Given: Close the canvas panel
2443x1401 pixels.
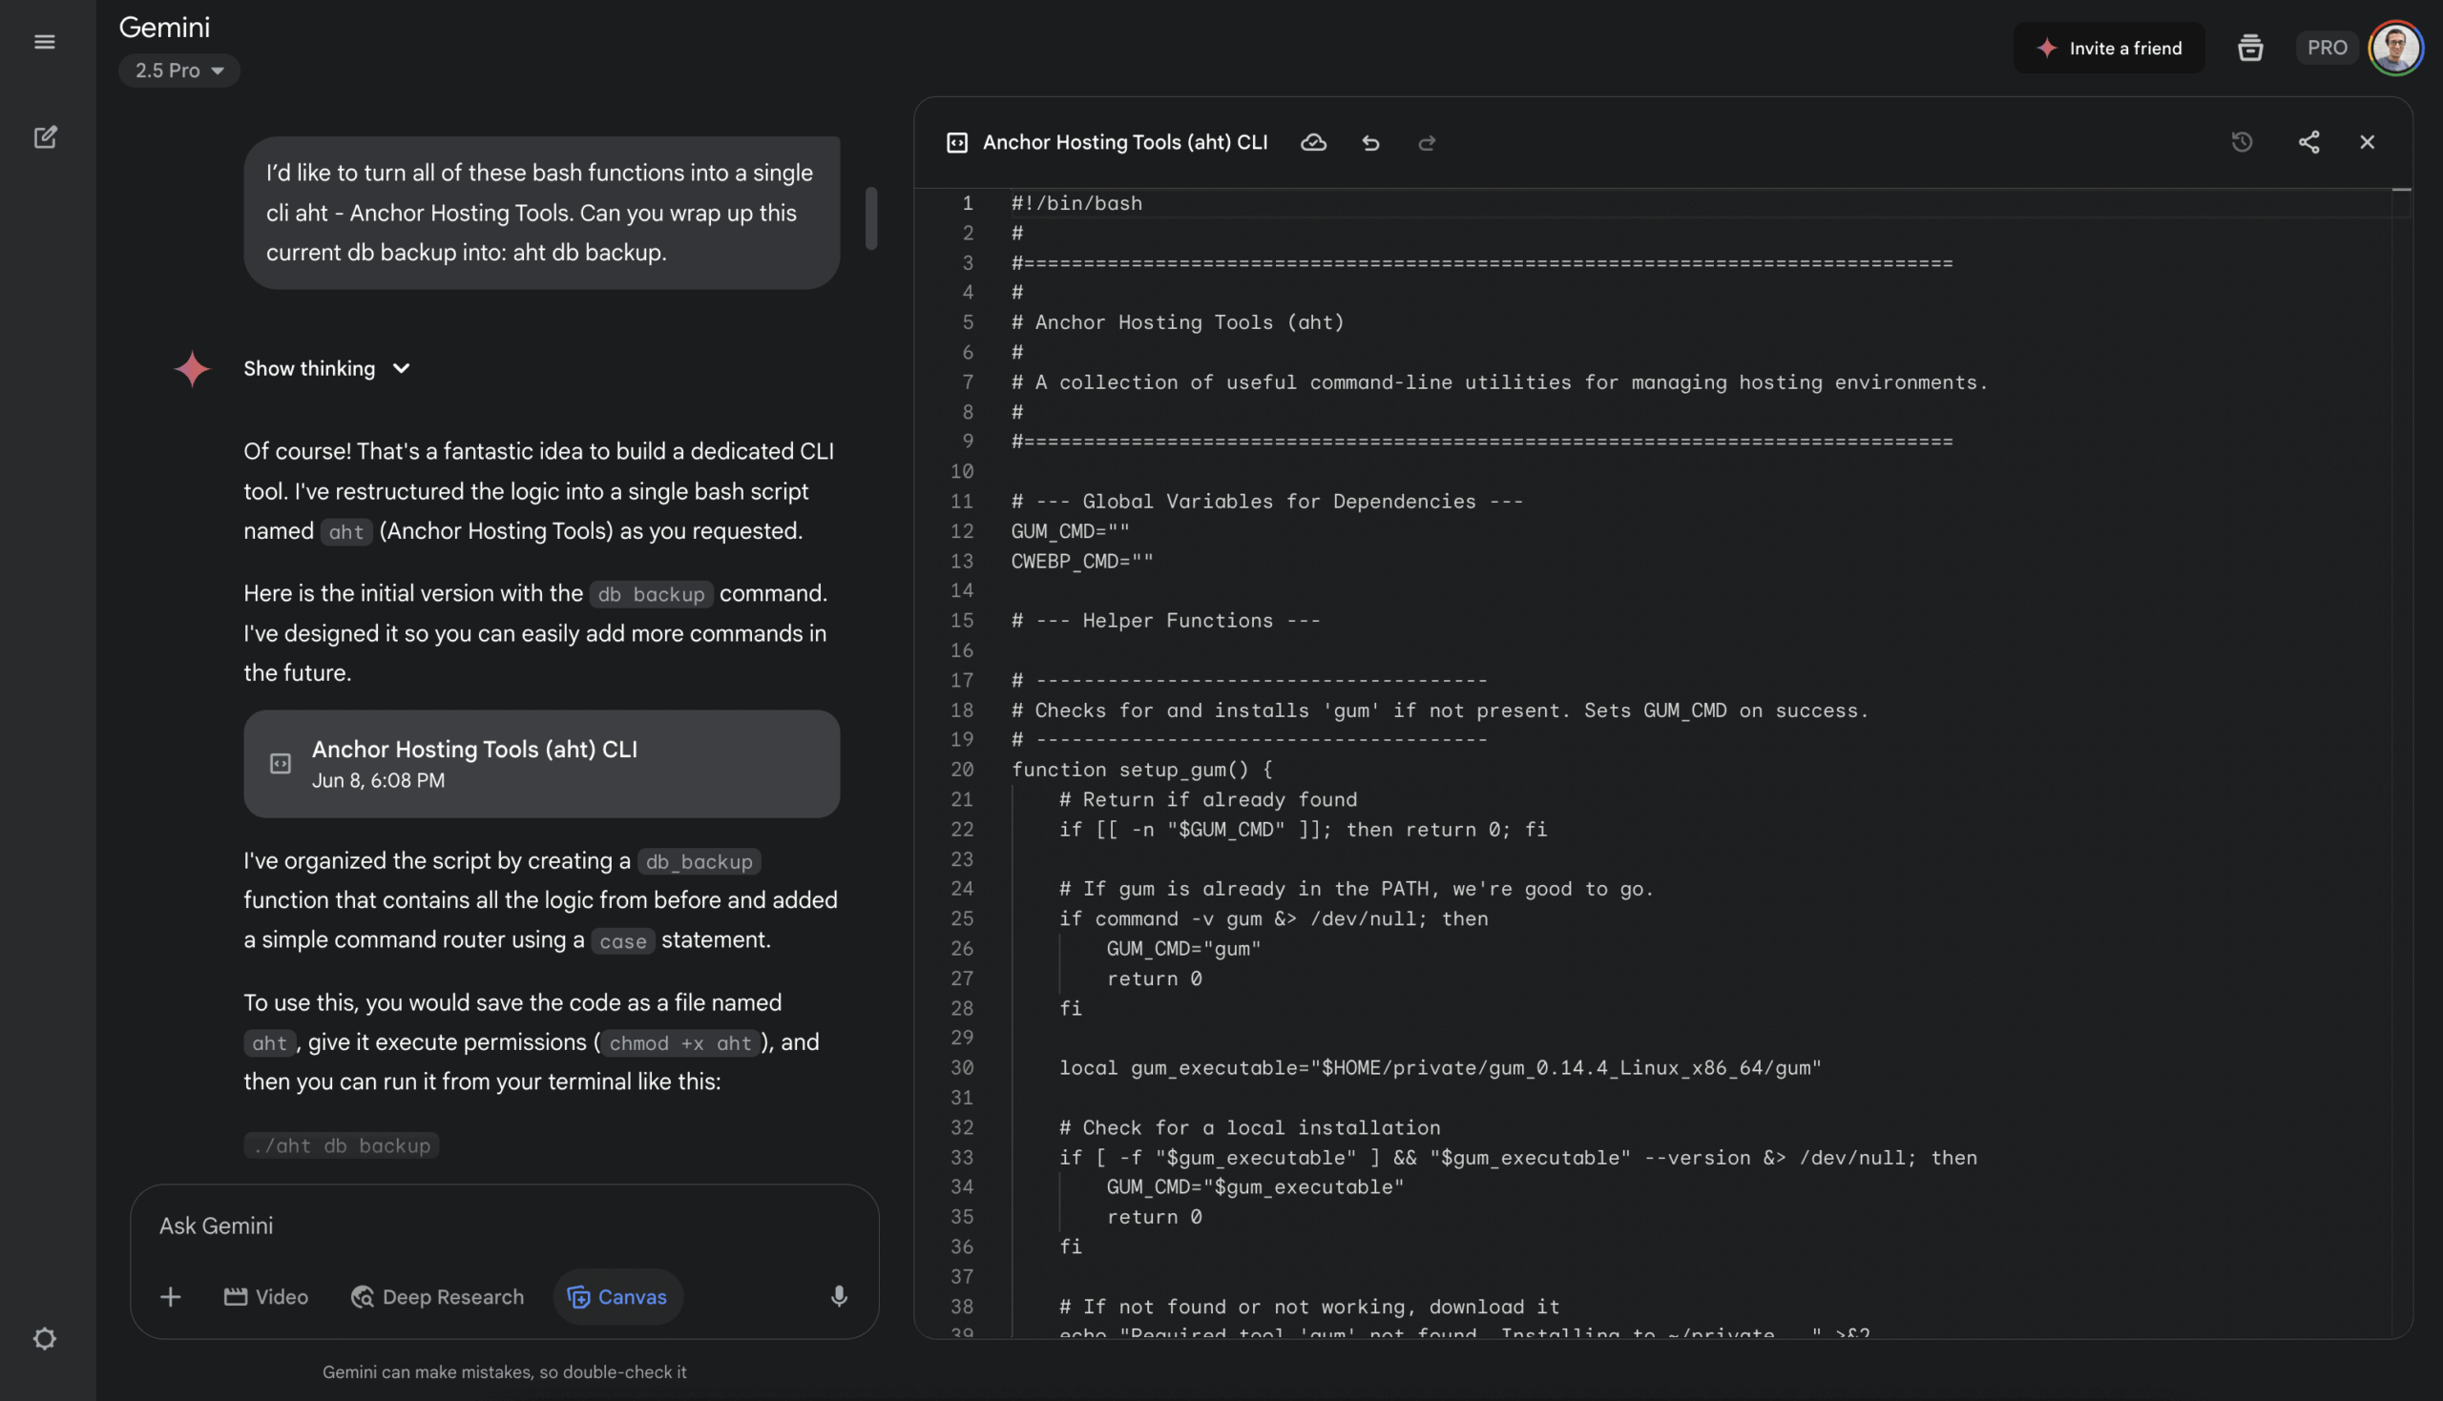Looking at the screenshot, I should pyautogui.click(x=2367, y=142).
